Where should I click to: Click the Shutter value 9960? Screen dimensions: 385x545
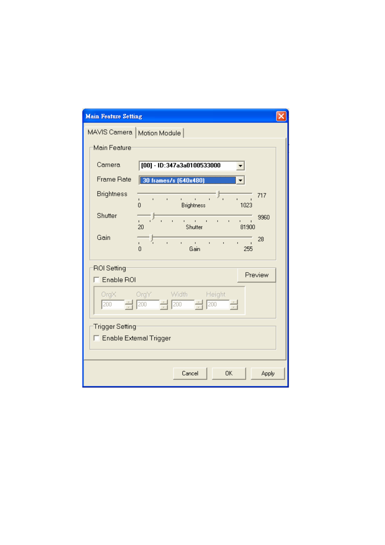click(264, 217)
